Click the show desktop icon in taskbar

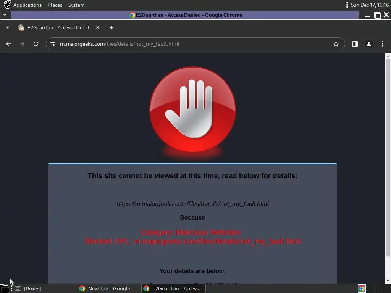pos(5,288)
